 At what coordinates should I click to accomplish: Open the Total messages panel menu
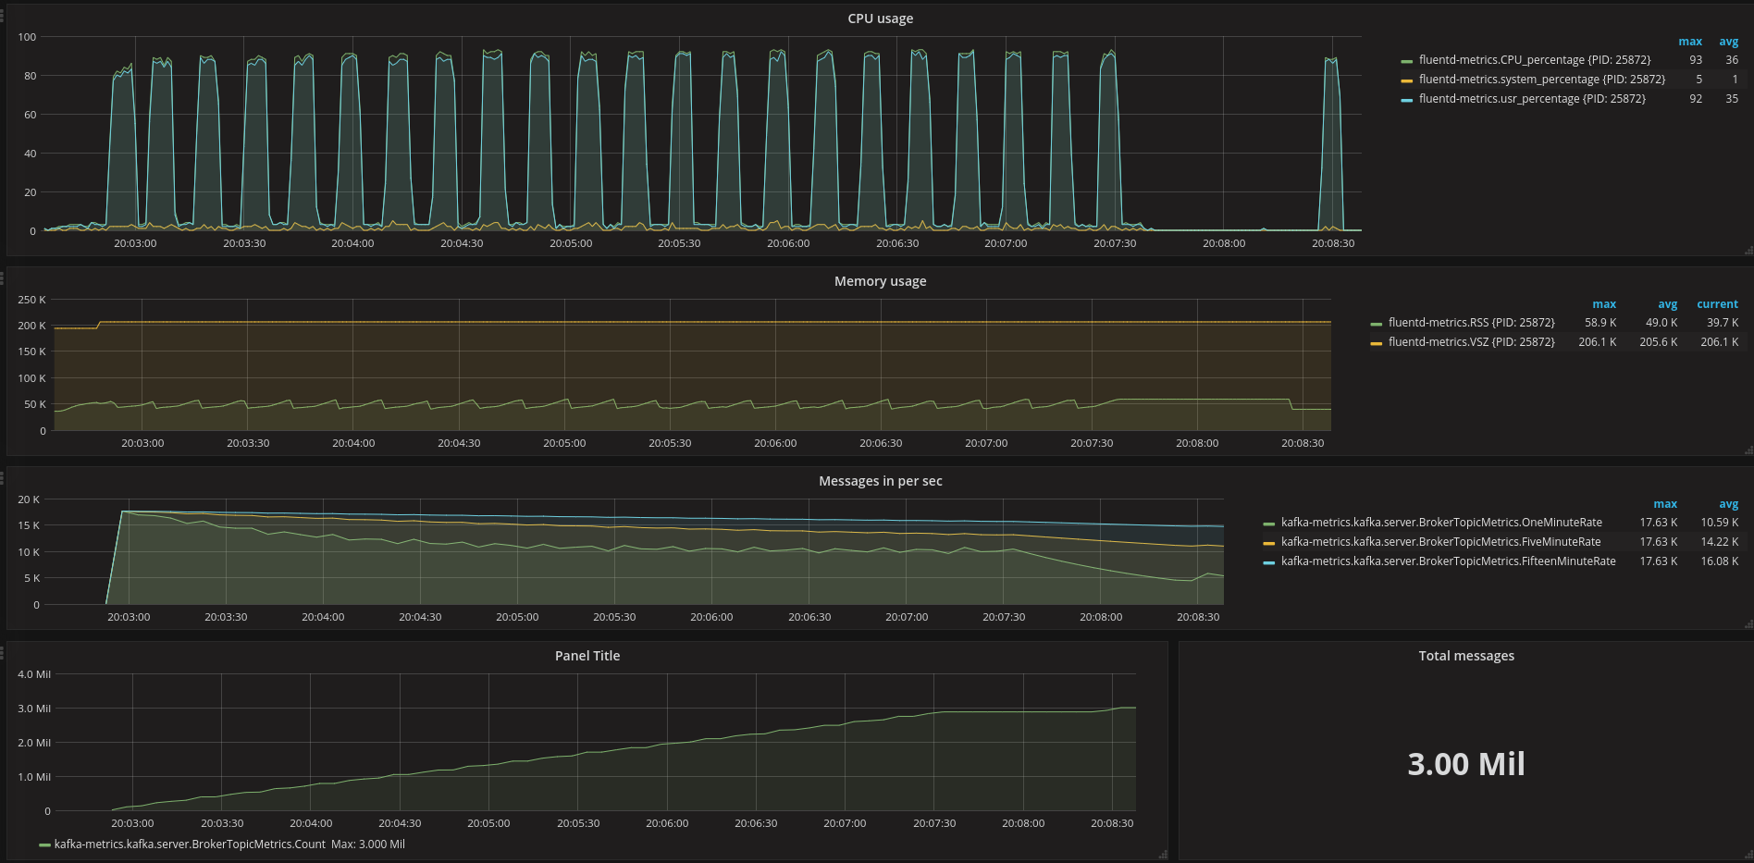click(1466, 656)
